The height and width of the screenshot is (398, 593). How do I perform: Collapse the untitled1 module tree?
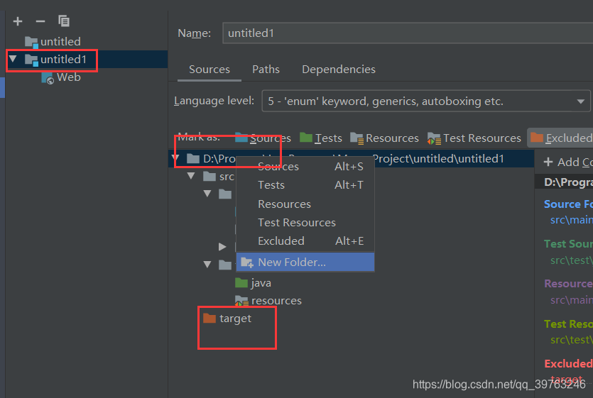[x=13, y=59]
